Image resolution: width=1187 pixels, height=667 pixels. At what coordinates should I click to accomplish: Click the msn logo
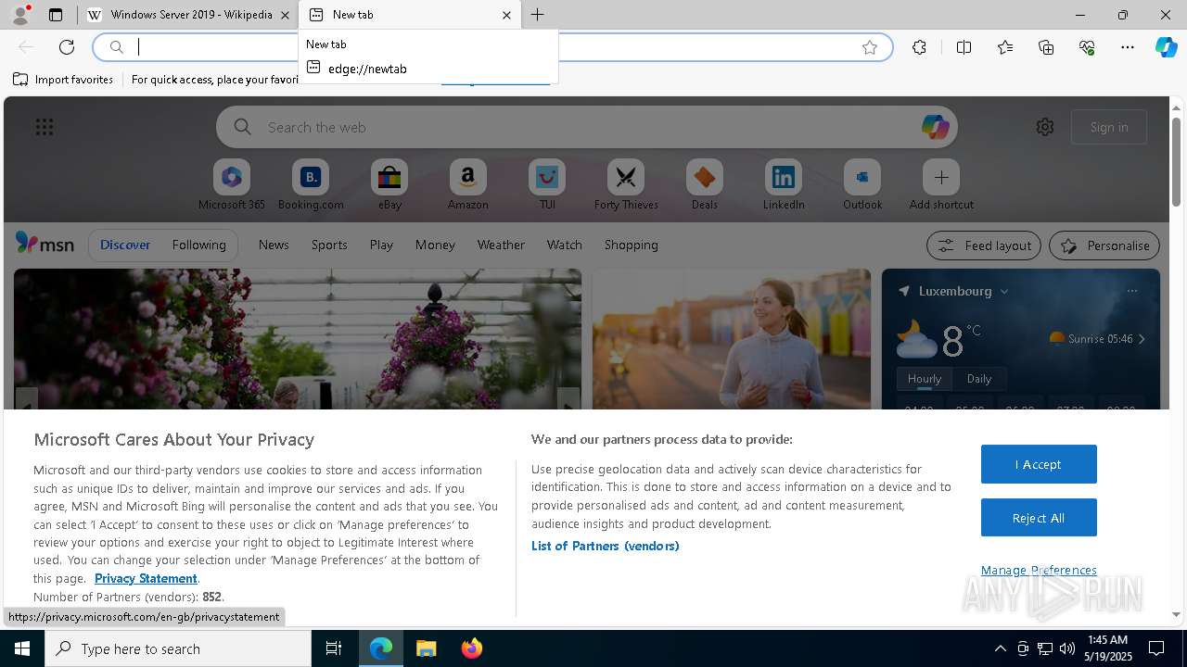(x=45, y=244)
